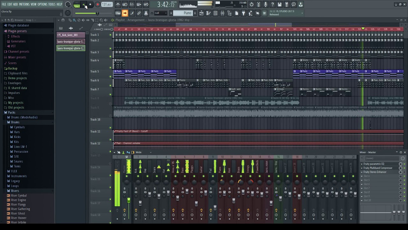Viewport: 408px width, 230px height.
Task: Toggle the loop recording icon
Action: [146, 4]
